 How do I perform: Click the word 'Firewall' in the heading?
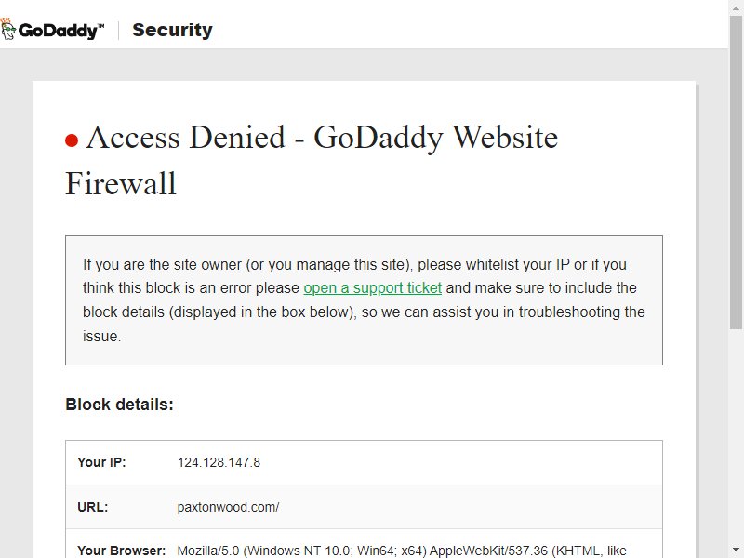pyautogui.click(x=121, y=183)
